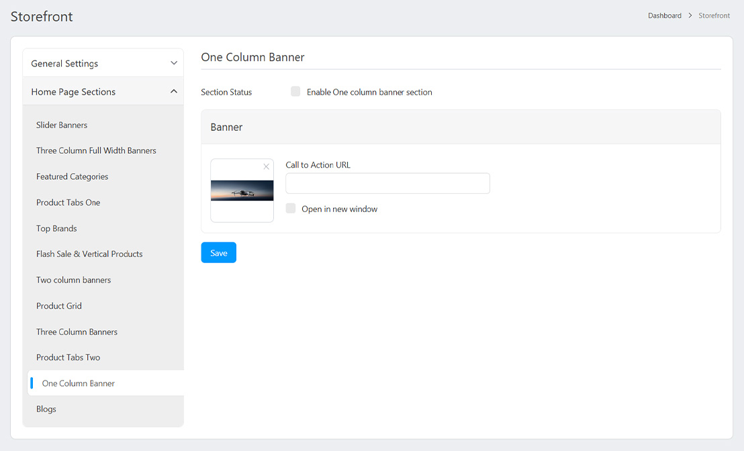The width and height of the screenshot is (744, 451).
Task: Click the Call to Action URL field
Action: [x=387, y=183]
